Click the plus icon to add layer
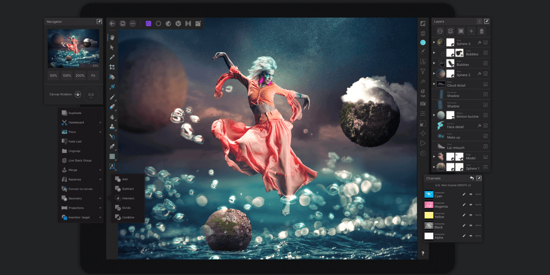This screenshot has width=550, height=275. tap(471, 31)
